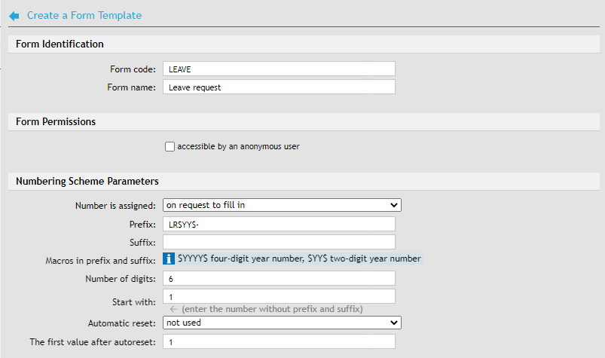This screenshot has width=605, height=358.
Task: Click the Form Identification section header
Action: coord(60,44)
